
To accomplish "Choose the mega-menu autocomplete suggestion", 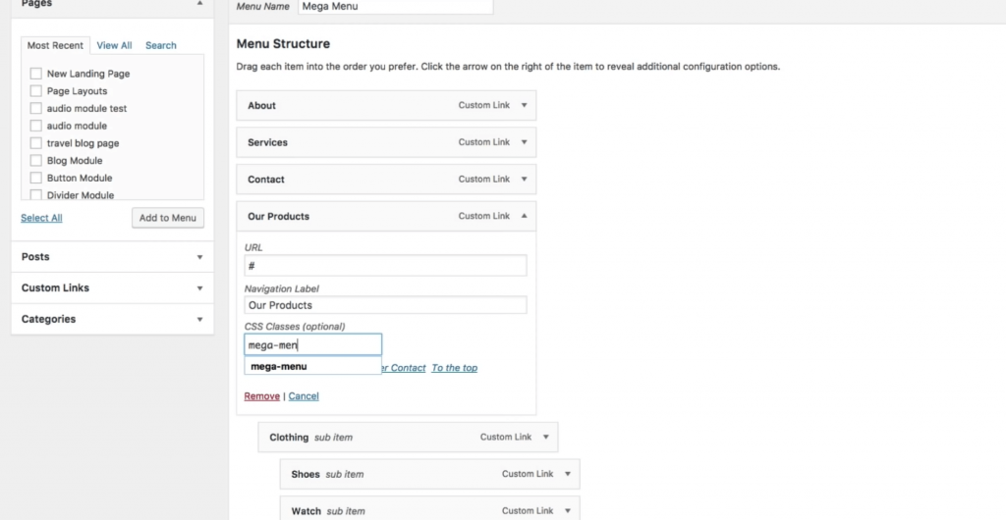I will click(280, 367).
